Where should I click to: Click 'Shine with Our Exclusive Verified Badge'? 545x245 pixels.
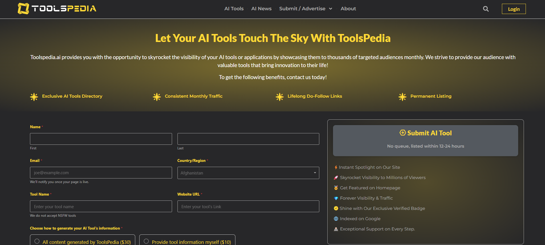click(382, 208)
